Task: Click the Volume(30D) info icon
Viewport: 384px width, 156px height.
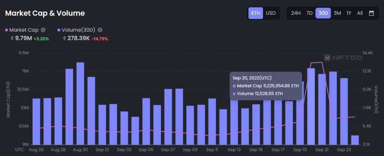Action: (x=100, y=30)
